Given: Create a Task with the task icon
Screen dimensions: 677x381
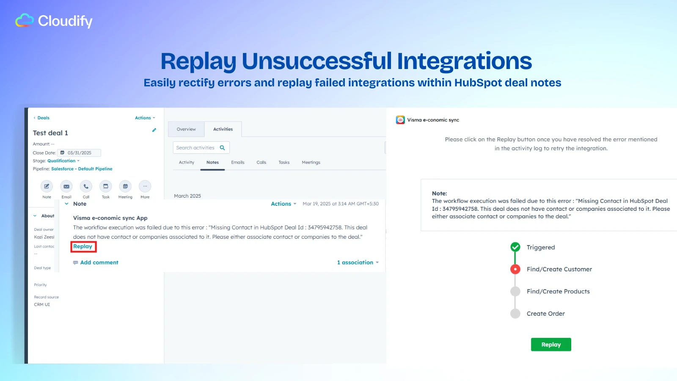Looking at the screenshot, I should click(106, 186).
